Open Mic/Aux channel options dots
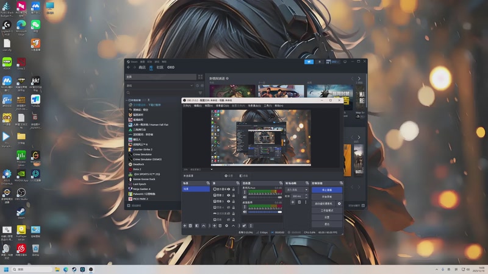488x274 pixels. 245,192
